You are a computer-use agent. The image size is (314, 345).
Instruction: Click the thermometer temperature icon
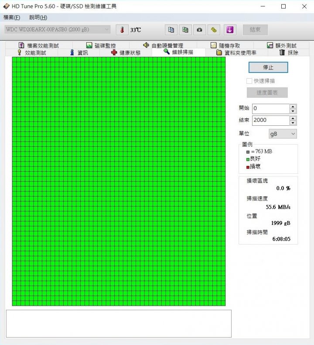122,30
